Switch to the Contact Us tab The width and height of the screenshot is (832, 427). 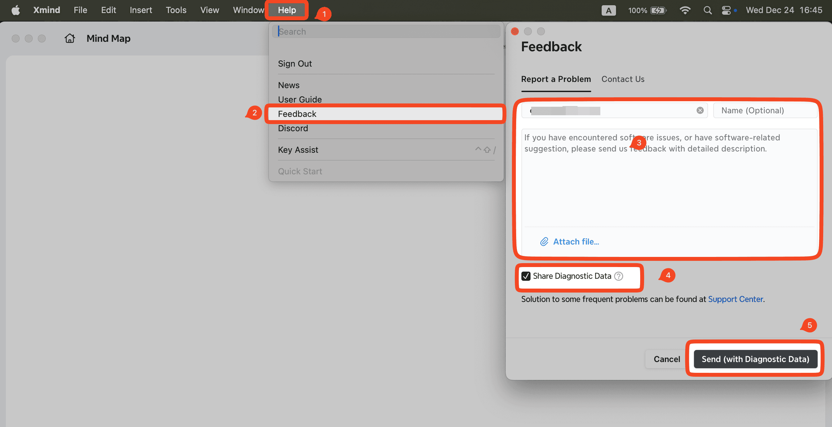pyautogui.click(x=623, y=79)
